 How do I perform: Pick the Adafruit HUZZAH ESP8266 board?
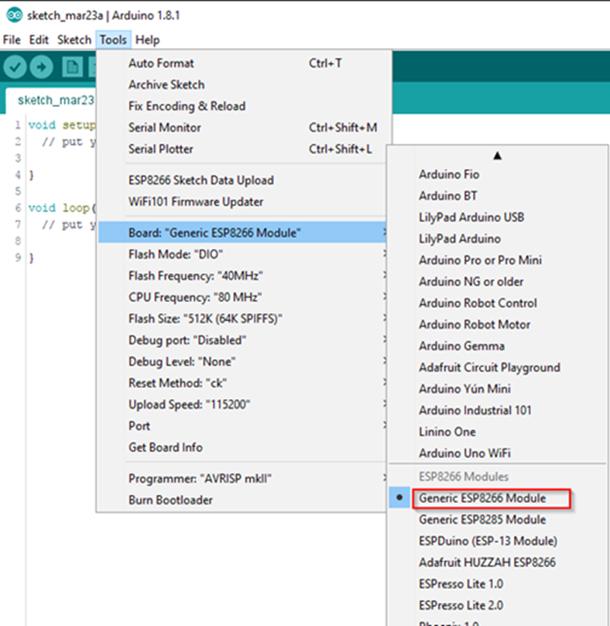[487, 562]
